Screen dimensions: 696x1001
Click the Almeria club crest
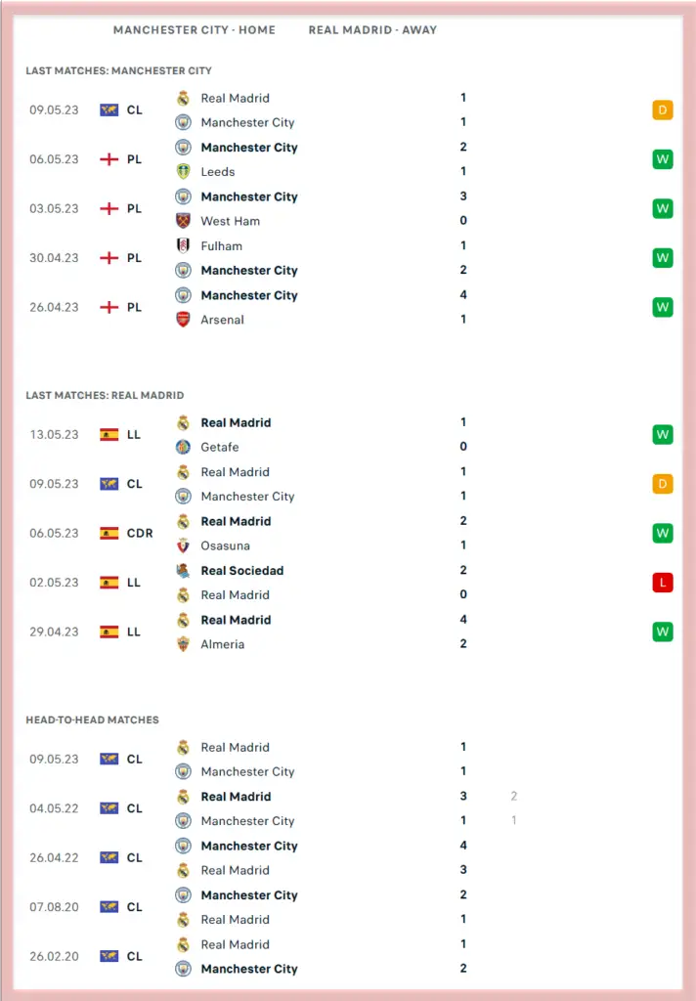point(183,644)
